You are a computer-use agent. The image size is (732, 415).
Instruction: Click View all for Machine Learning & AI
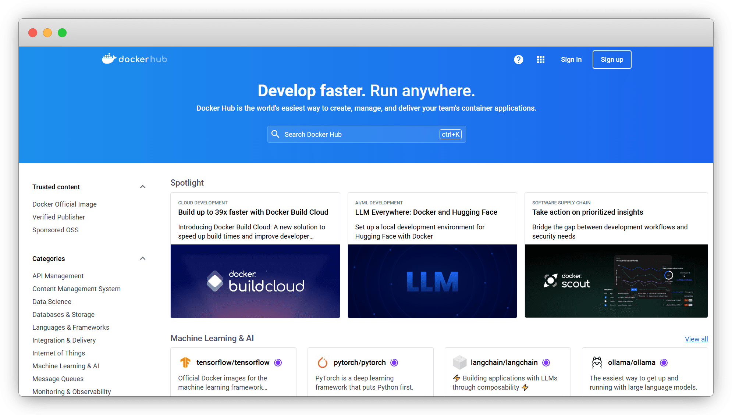pyautogui.click(x=696, y=339)
